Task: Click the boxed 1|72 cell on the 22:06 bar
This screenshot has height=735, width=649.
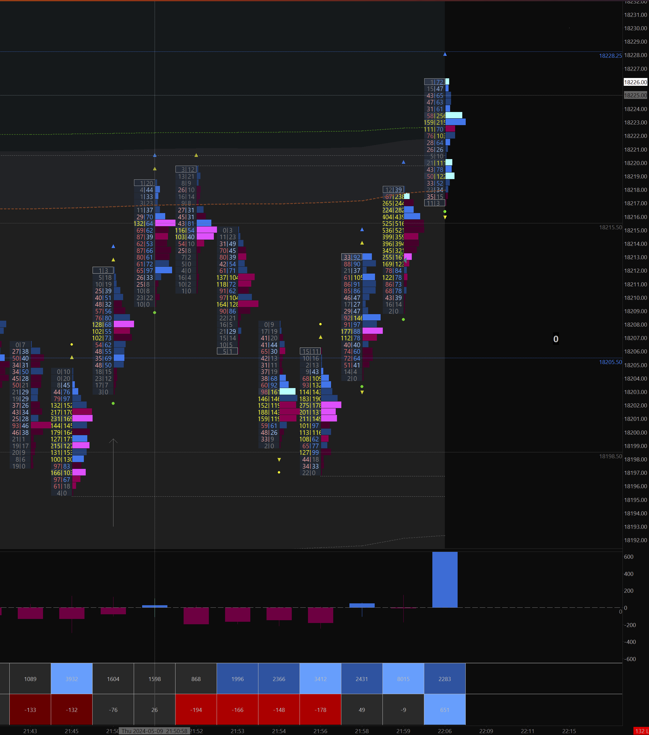Action: [x=435, y=82]
